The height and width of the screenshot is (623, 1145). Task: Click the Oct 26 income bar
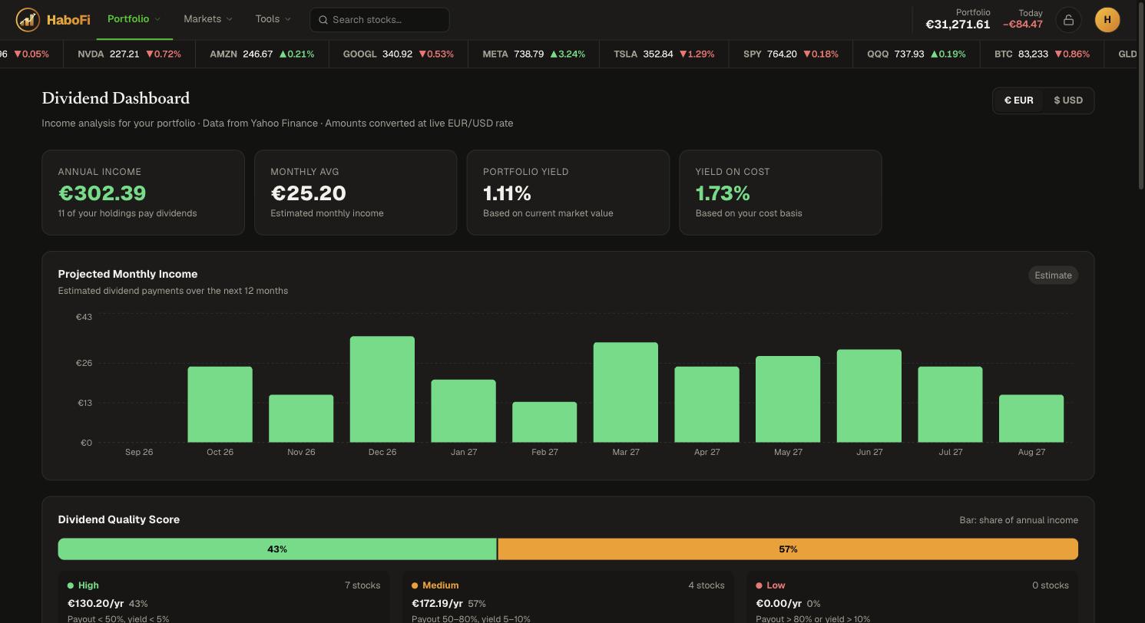click(220, 404)
